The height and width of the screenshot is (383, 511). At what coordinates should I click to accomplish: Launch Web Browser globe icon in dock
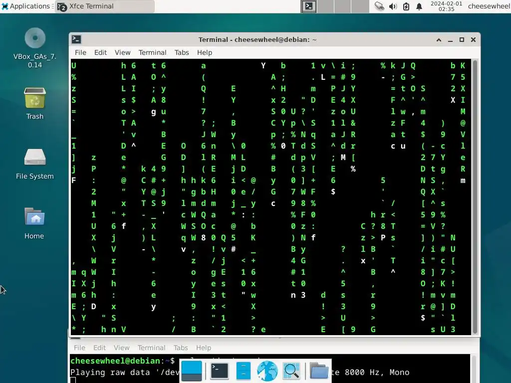coord(267,371)
